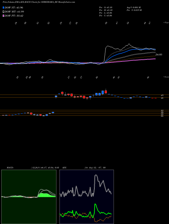The width and height of the screenshot is (169, 224).
Task: Click the 32 price level label
Action: pyautogui.click(x=162, y=111)
